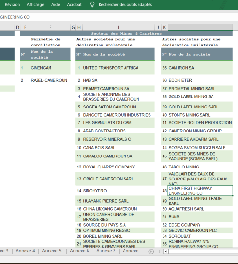This screenshot has height=264, width=238.
Task: Select cell GOLD LABEL MINING SARL
Action: pyautogui.click(x=200, y=107)
